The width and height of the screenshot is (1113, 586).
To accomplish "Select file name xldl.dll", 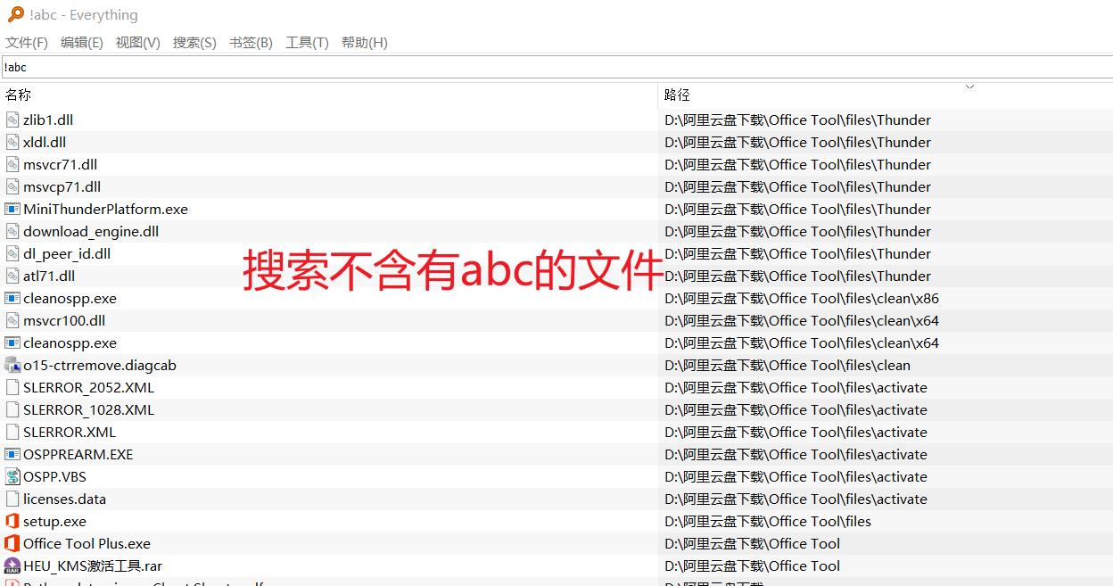I will (45, 142).
